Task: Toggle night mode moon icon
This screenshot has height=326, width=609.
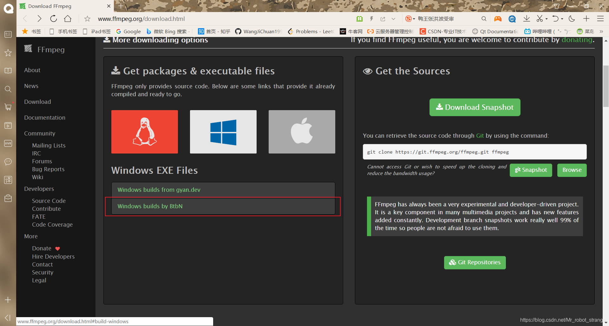Action: 572,19
